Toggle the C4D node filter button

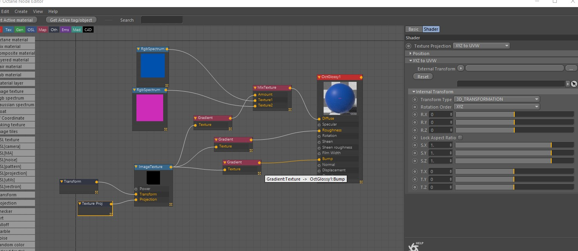tap(88, 30)
